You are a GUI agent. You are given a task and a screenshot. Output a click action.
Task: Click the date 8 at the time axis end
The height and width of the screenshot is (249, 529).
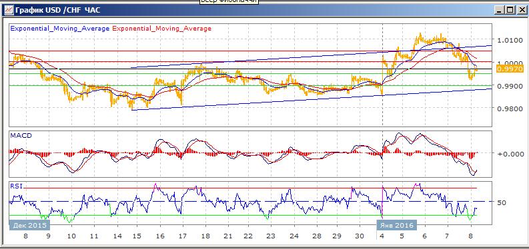(471, 236)
